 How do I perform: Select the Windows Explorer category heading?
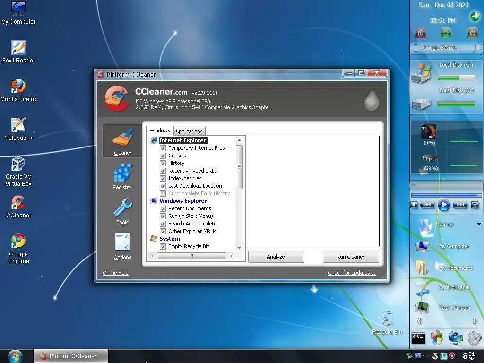(183, 201)
